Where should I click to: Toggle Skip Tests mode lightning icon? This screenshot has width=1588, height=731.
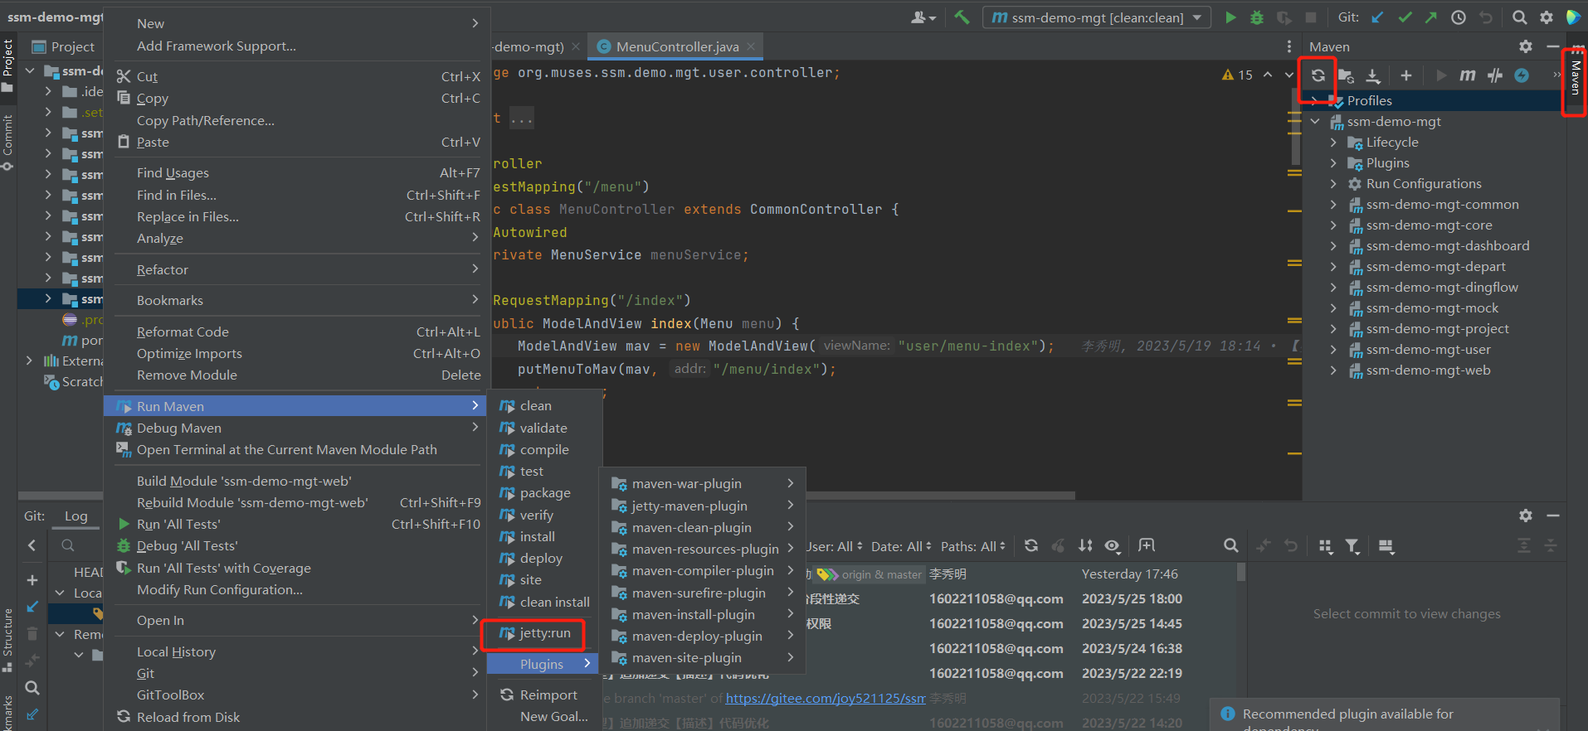1522,75
